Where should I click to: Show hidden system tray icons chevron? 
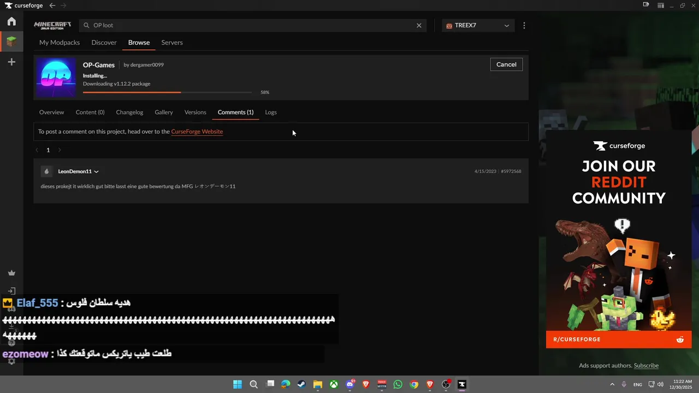click(x=612, y=384)
